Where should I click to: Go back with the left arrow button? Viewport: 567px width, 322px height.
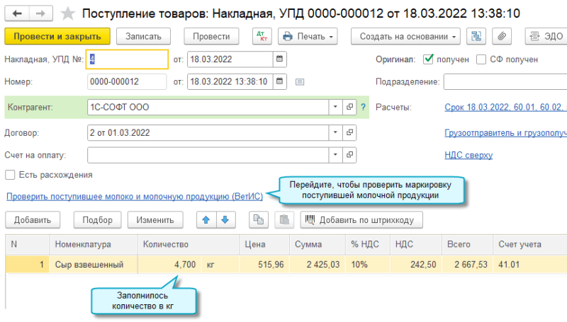[16, 13]
